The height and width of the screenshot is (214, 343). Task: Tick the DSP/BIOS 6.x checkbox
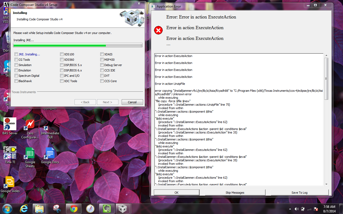pyautogui.click(x=62, y=70)
